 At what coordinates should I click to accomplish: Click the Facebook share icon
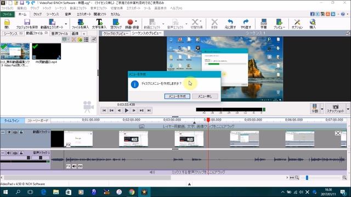click(312, 14)
